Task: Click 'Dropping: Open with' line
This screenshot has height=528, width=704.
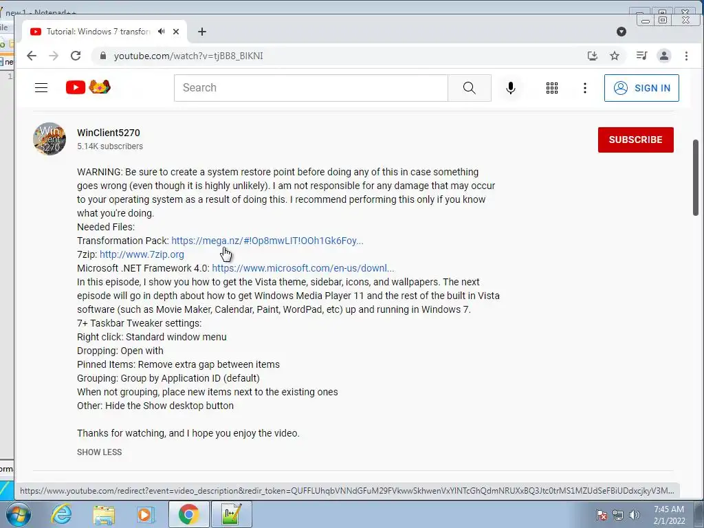Action: 120,351
